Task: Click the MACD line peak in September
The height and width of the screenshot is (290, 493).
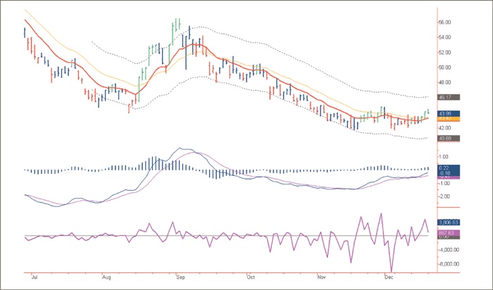Action: tap(183, 149)
